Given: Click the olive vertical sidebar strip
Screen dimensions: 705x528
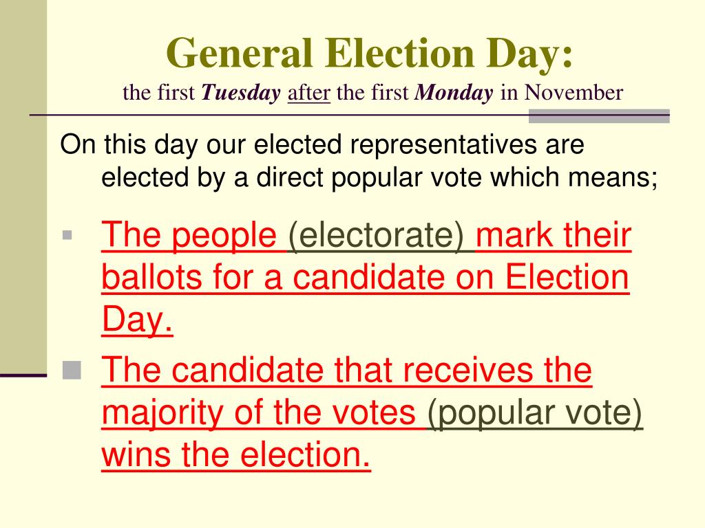Looking at the screenshot, I should pyautogui.click(x=23, y=186).
